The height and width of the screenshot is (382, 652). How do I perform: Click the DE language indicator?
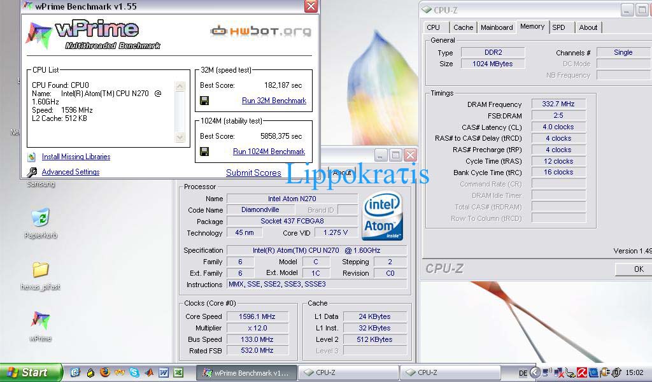point(523,373)
